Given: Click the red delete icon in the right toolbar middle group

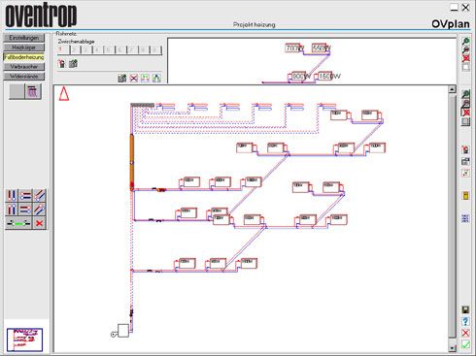Looking at the screenshot, I should 465,149.
